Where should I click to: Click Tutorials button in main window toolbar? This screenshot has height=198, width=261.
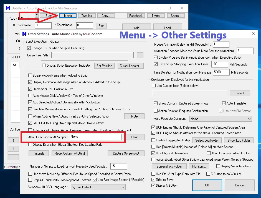point(87,15)
